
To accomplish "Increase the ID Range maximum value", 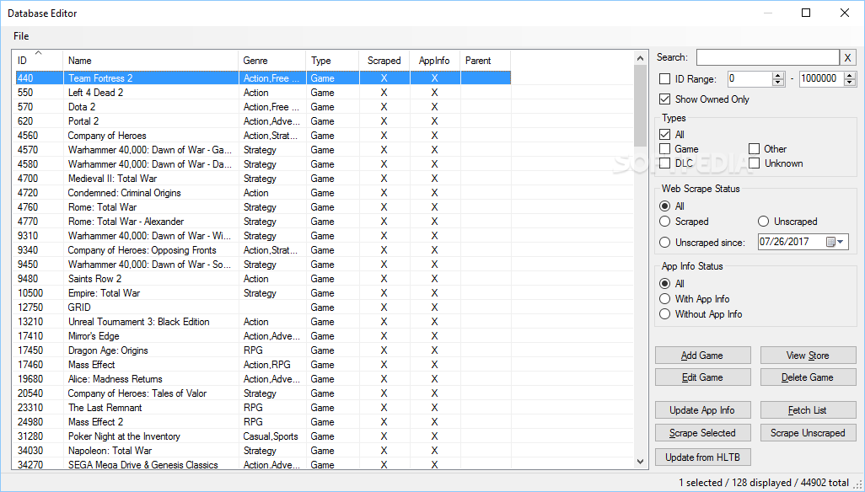I will pyautogui.click(x=850, y=76).
